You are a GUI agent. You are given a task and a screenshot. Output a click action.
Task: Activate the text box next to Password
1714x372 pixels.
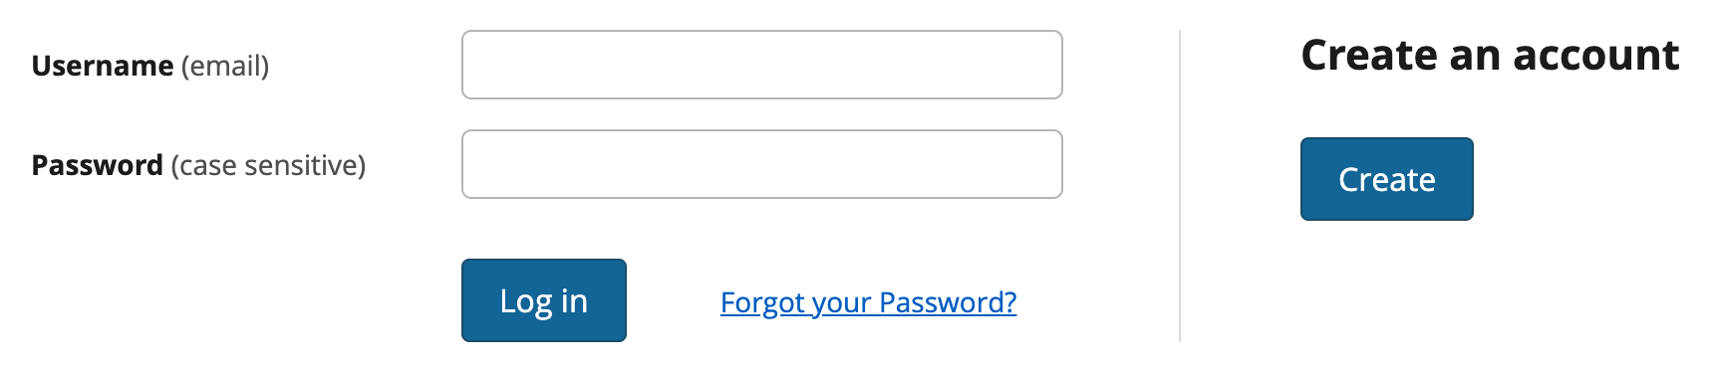(x=762, y=164)
